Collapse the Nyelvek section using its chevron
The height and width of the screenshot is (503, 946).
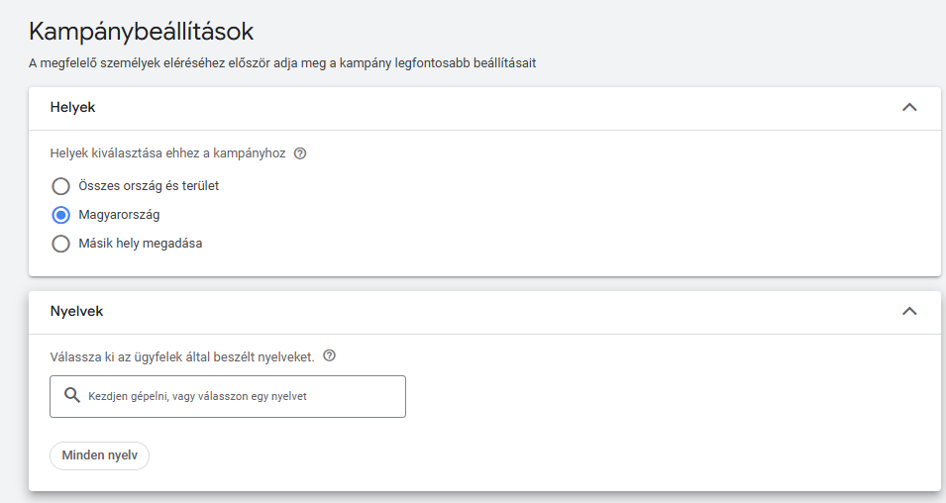pos(909,311)
